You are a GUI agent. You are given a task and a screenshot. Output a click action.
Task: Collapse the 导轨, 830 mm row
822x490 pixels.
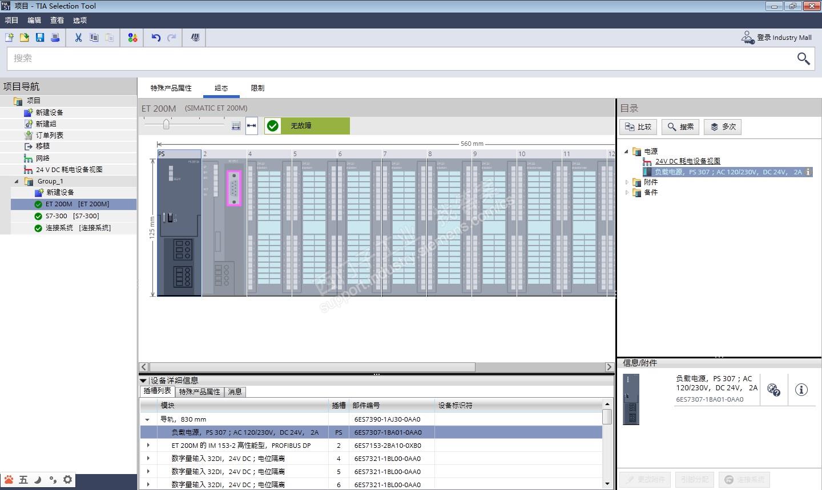[147, 419]
